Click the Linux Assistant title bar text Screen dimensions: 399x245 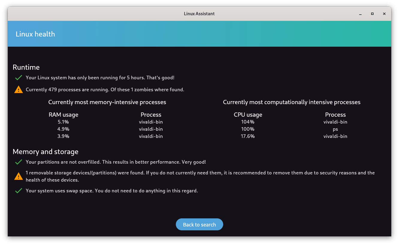pos(199,14)
